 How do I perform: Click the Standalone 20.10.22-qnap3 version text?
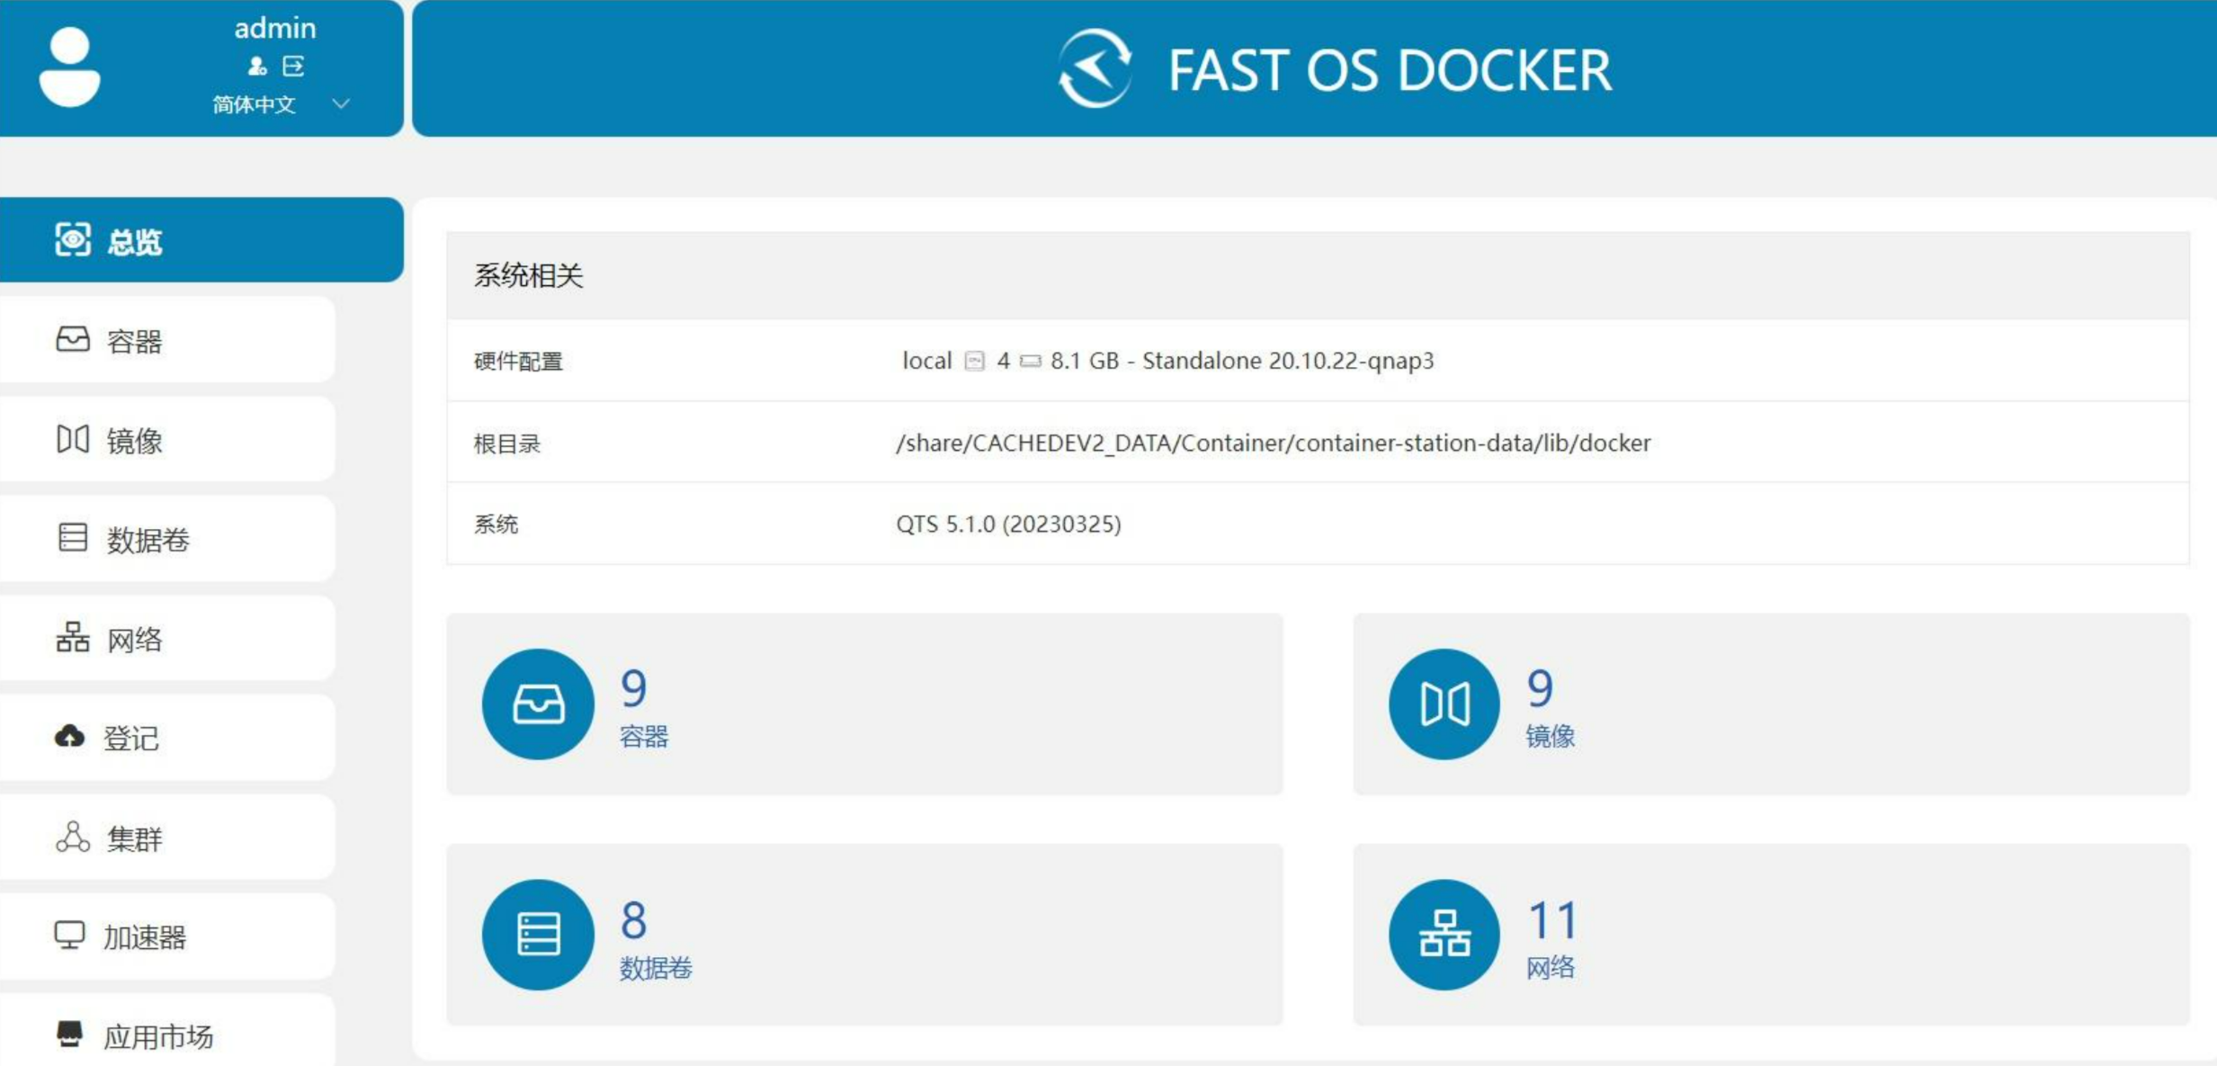point(1288,361)
